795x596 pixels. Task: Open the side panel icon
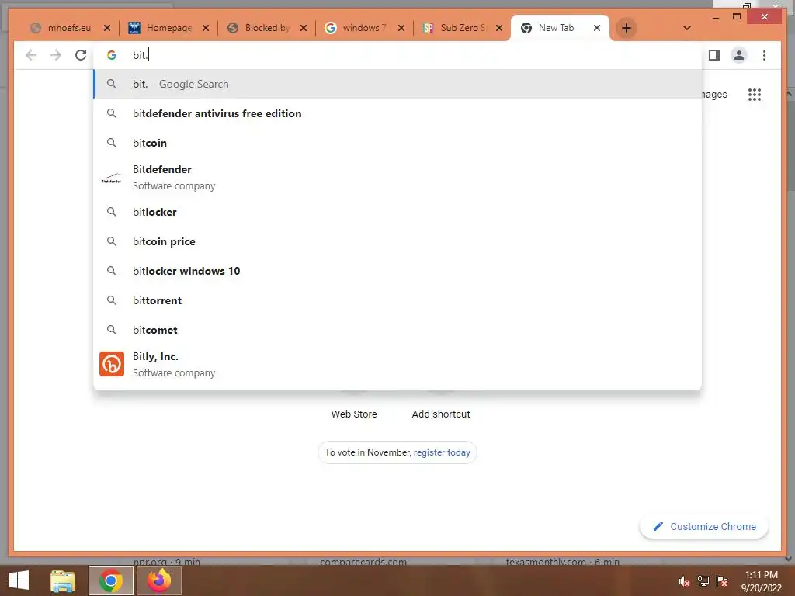pyautogui.click(x=714, y=55)
